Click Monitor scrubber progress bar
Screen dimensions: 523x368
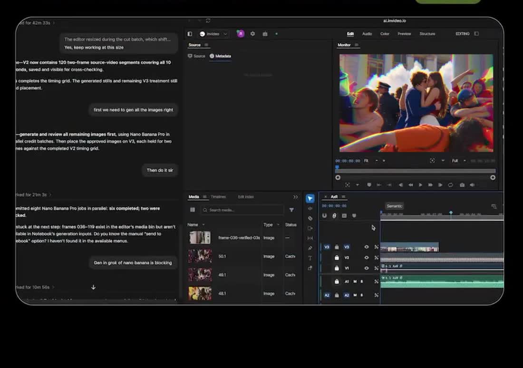415,171
